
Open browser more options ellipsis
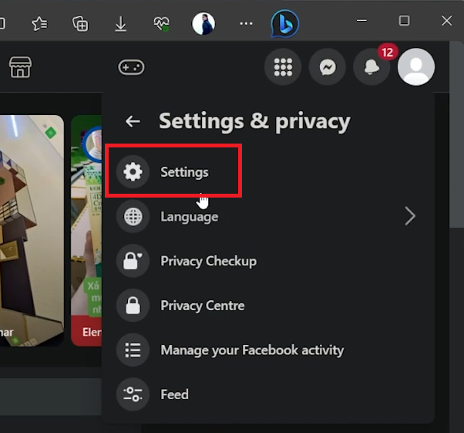246,23
